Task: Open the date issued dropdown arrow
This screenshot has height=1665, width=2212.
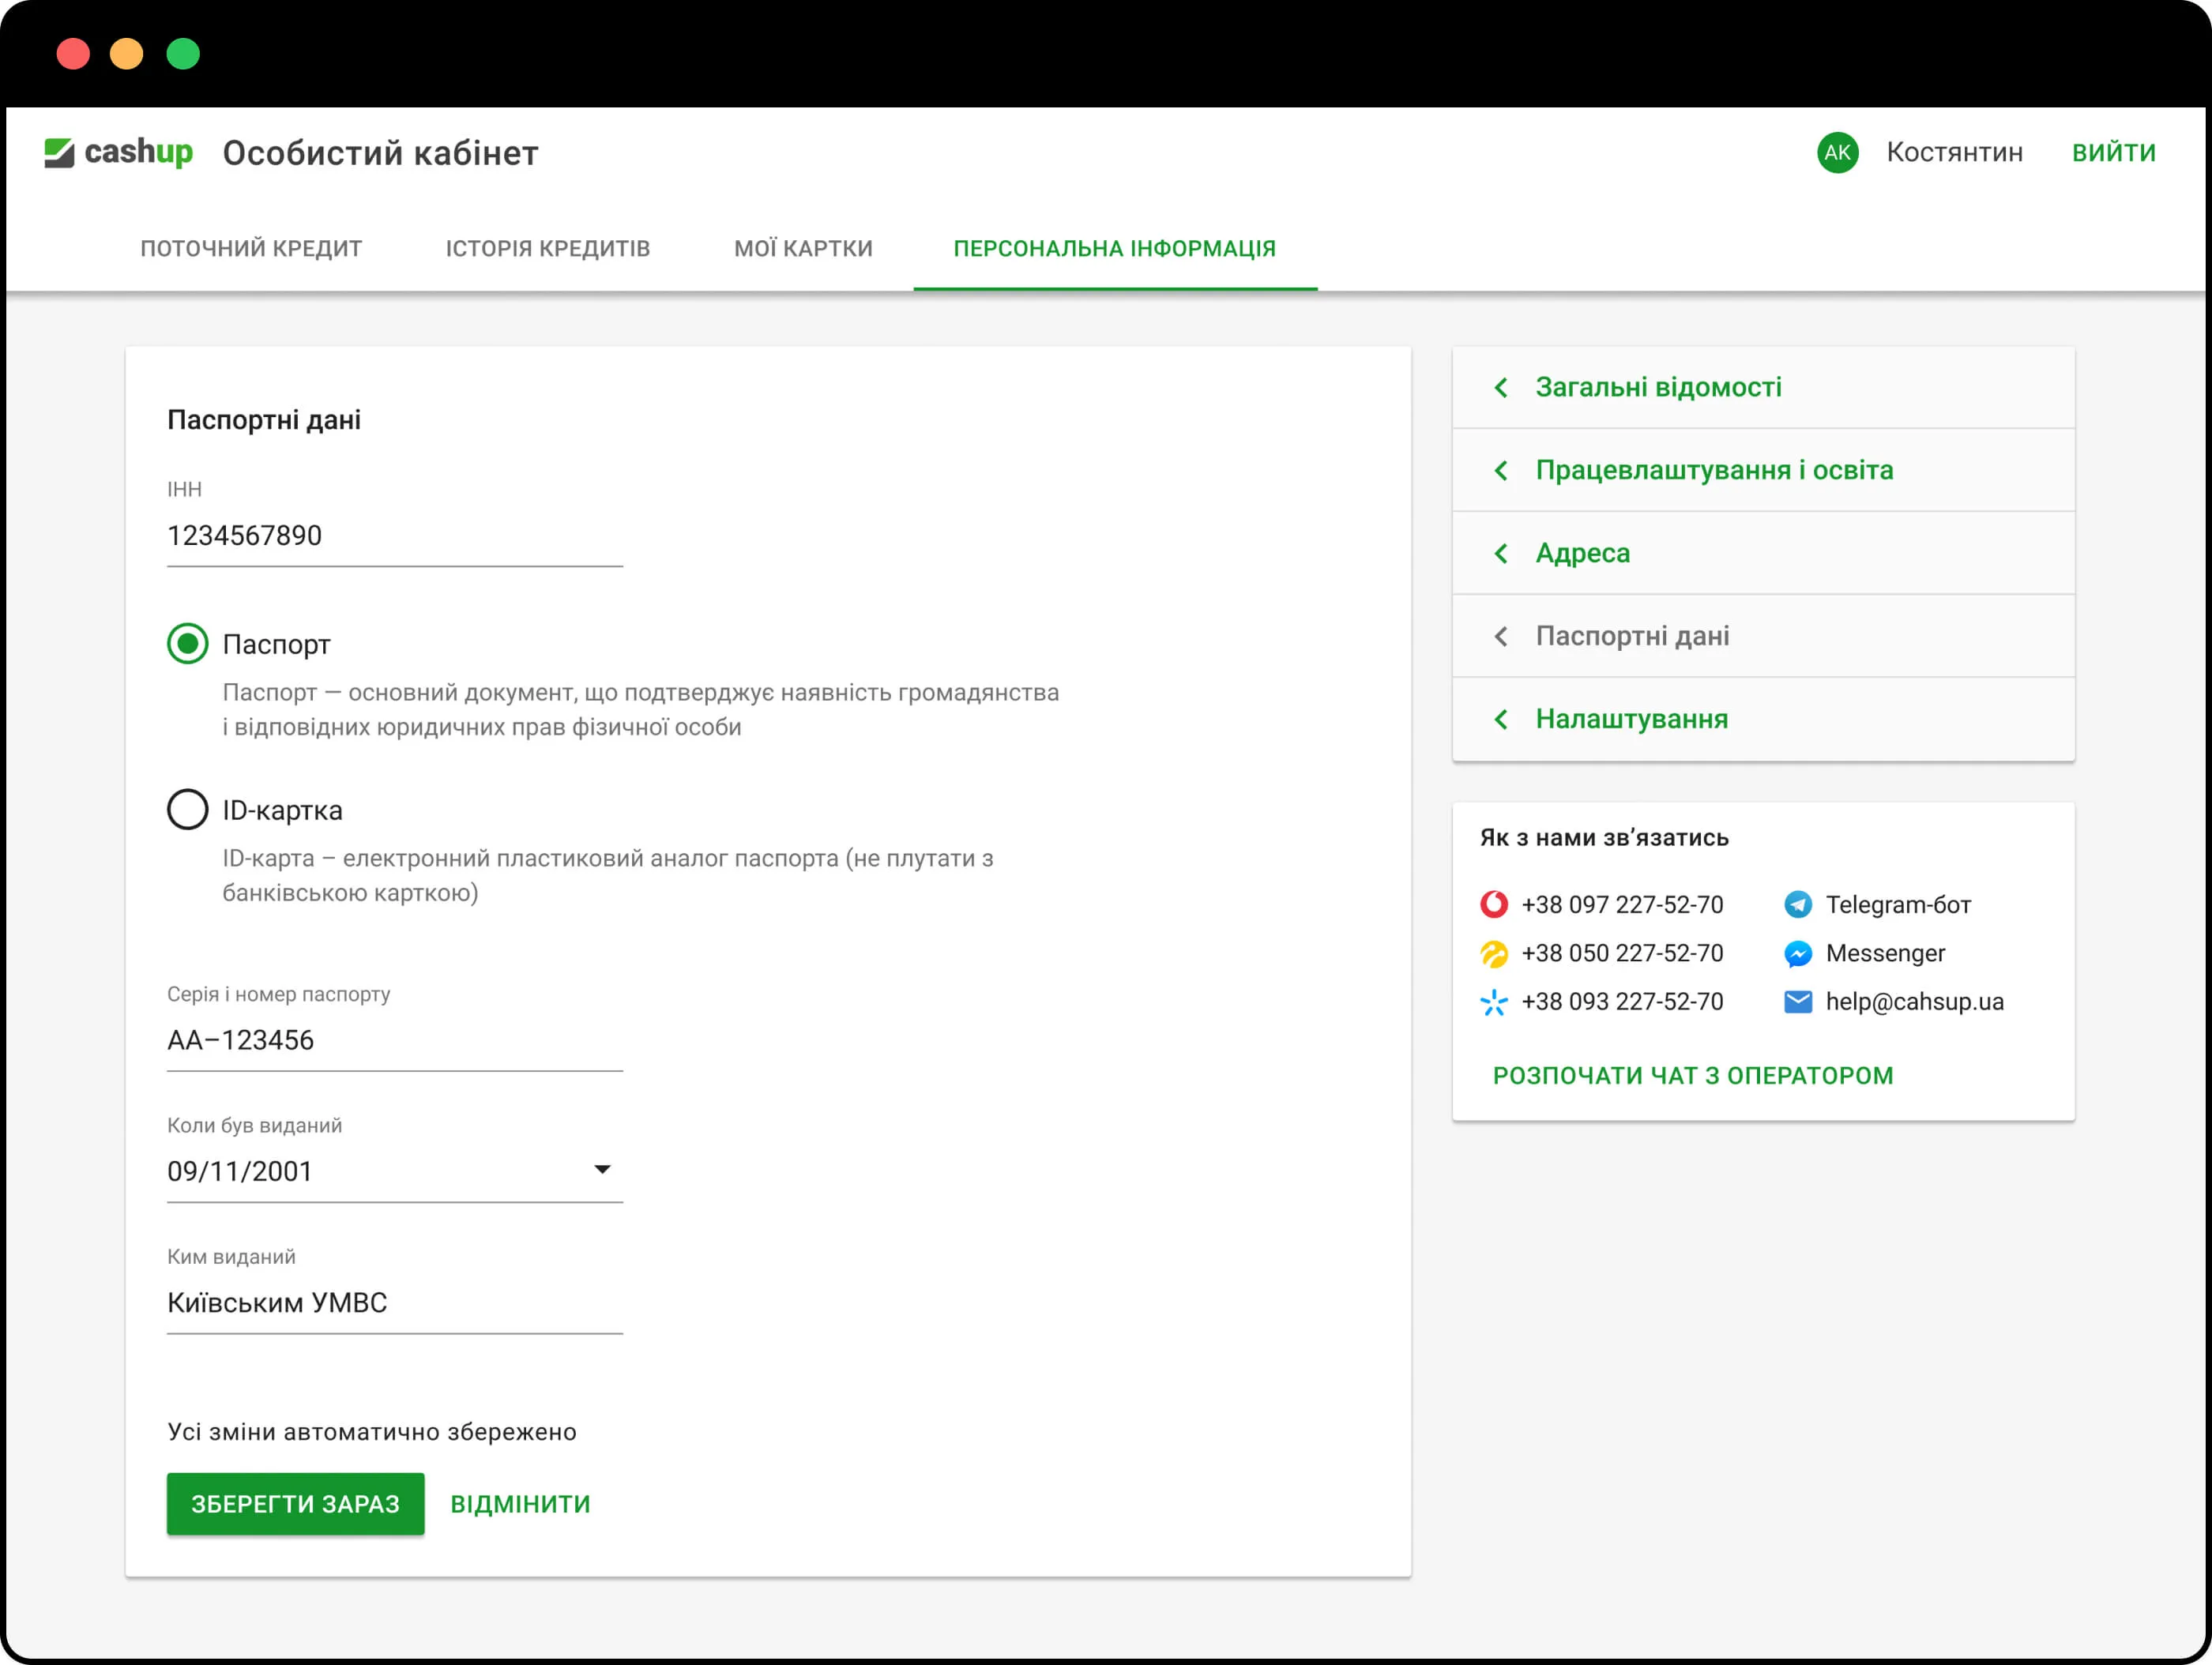Action: tap(602, 1169)
